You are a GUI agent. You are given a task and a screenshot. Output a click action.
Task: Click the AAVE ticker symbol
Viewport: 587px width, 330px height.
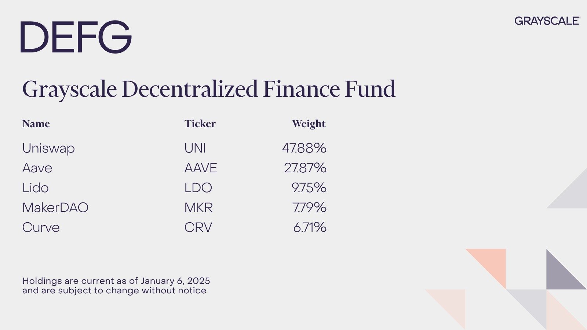[201, 168]
